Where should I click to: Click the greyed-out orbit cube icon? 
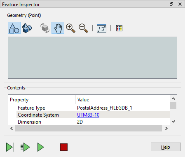point(45,28)
